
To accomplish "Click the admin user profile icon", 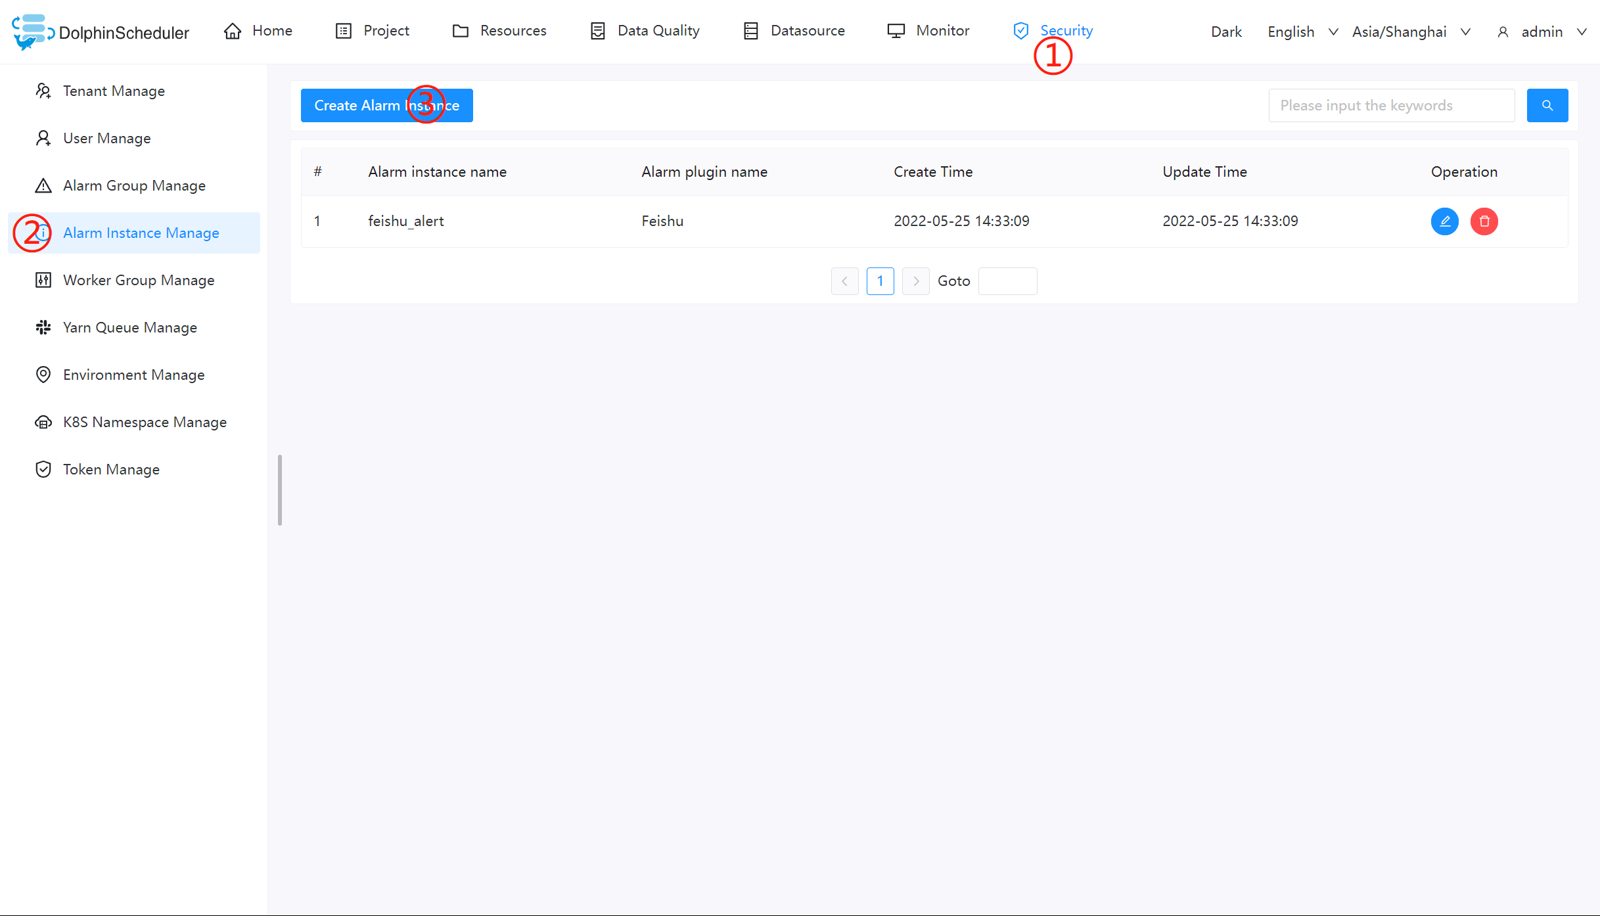I will pyautogui.click(x=1502, y=32).
